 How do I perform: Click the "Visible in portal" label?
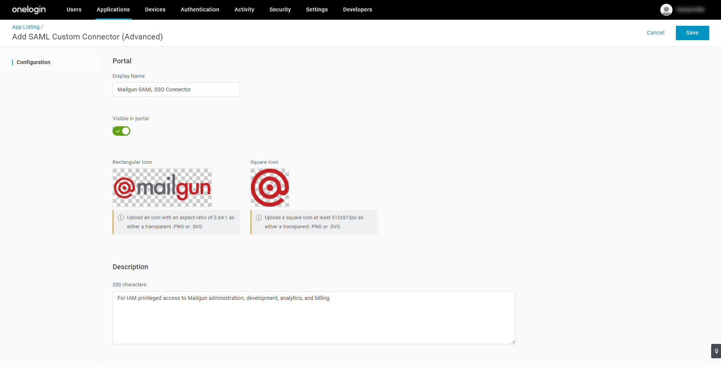(x=131, y=119)
